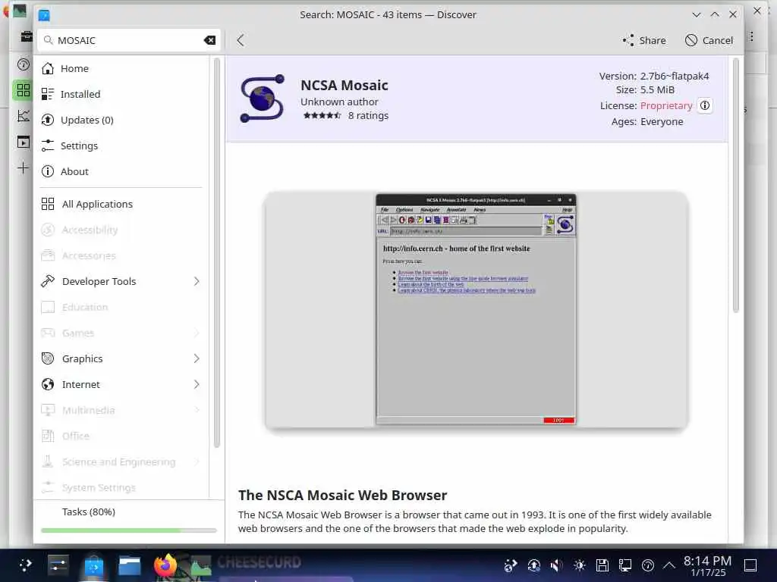This screenshot has width=777, height=582.
Task: Expand Graphics subcategories chevron
Action: point(197,358)
